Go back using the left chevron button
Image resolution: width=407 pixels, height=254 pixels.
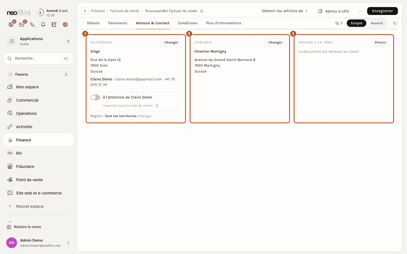tap(85, 11)
